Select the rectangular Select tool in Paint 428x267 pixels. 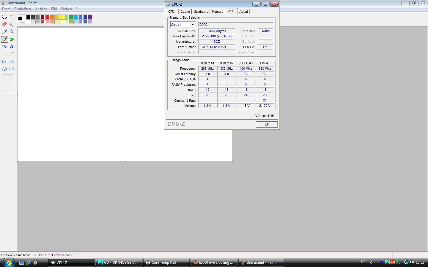(x=12, y=17)
